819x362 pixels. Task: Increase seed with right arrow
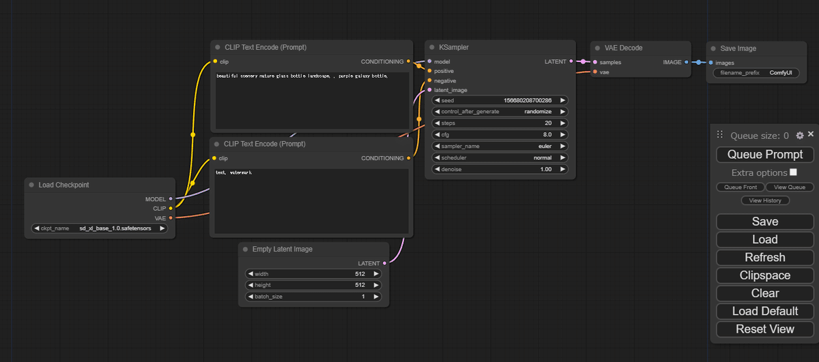point(562,100)
